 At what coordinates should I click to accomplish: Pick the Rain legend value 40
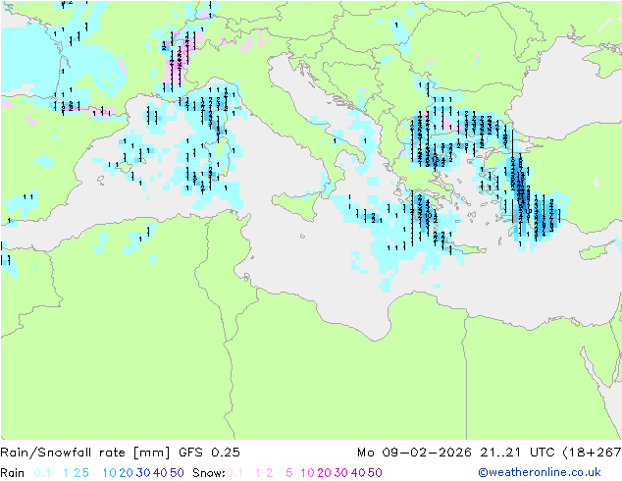(160, 473)
